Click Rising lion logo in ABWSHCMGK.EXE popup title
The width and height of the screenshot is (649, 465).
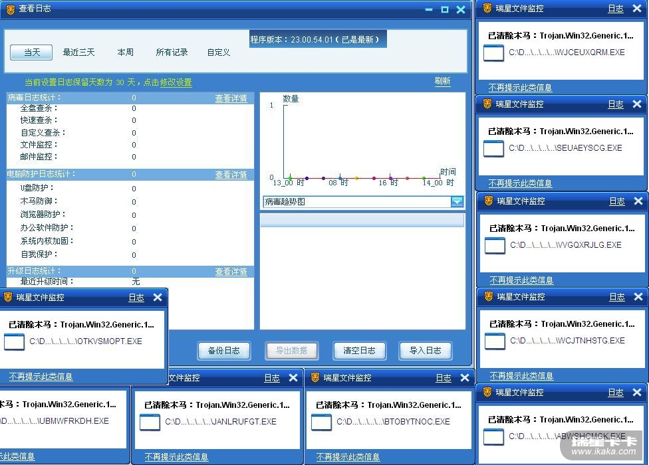click(x=487, y=392)
